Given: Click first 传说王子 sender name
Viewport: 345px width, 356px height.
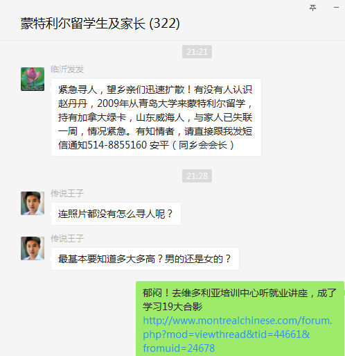Looking at the screenshot, I should tap(67, 194).
